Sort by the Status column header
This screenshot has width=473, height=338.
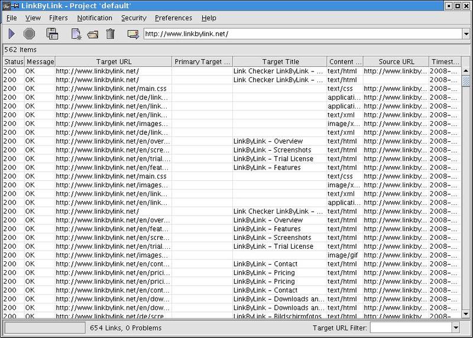(14, 61)
